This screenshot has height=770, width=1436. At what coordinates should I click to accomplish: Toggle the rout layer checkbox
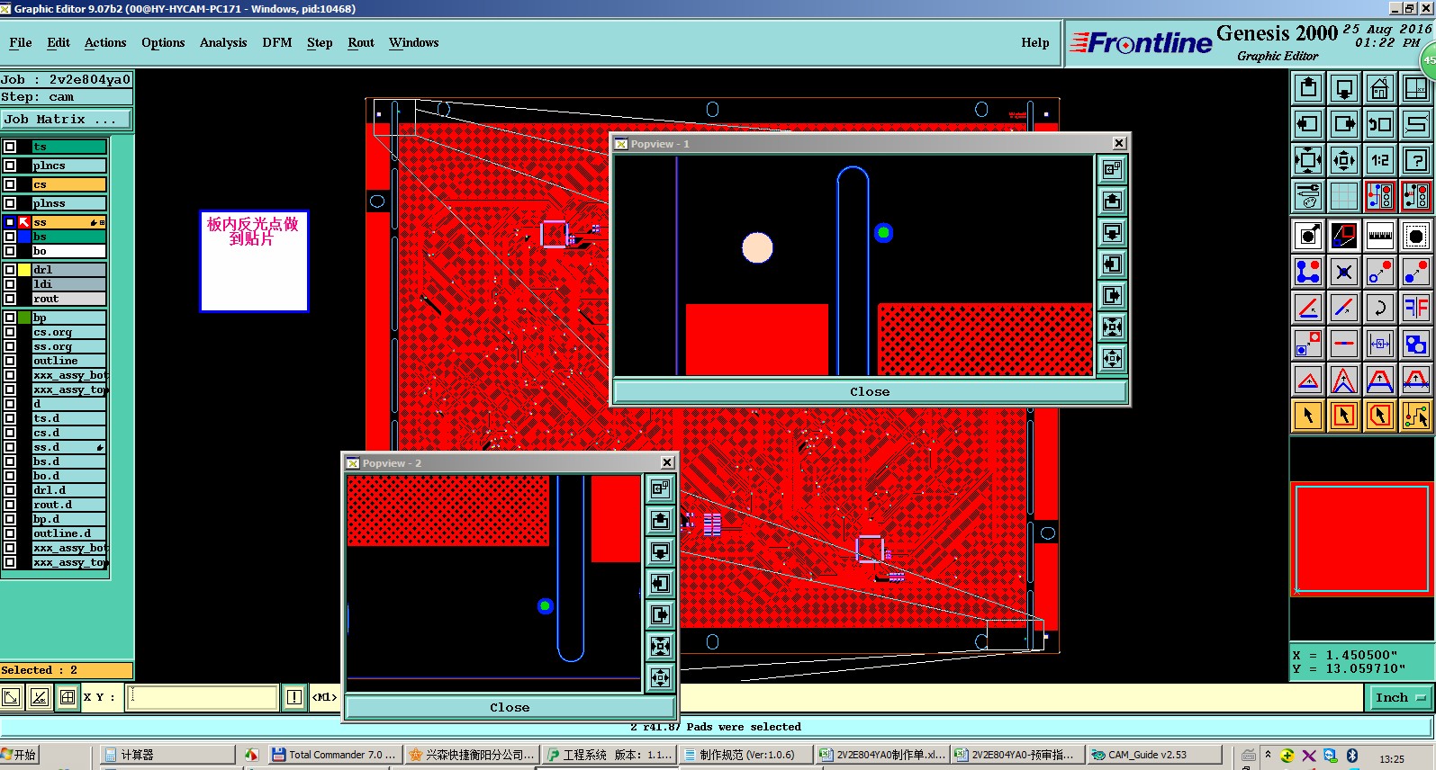(x=10, y=299)
